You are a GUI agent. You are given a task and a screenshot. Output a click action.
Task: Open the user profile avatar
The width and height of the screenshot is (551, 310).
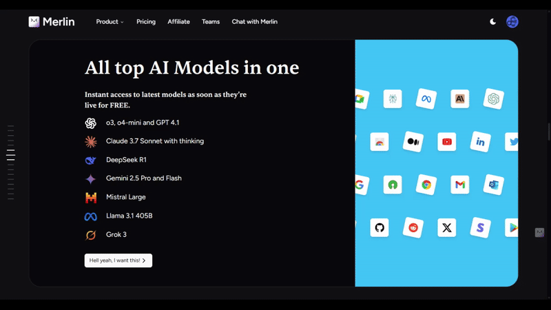tap(512, 22)
